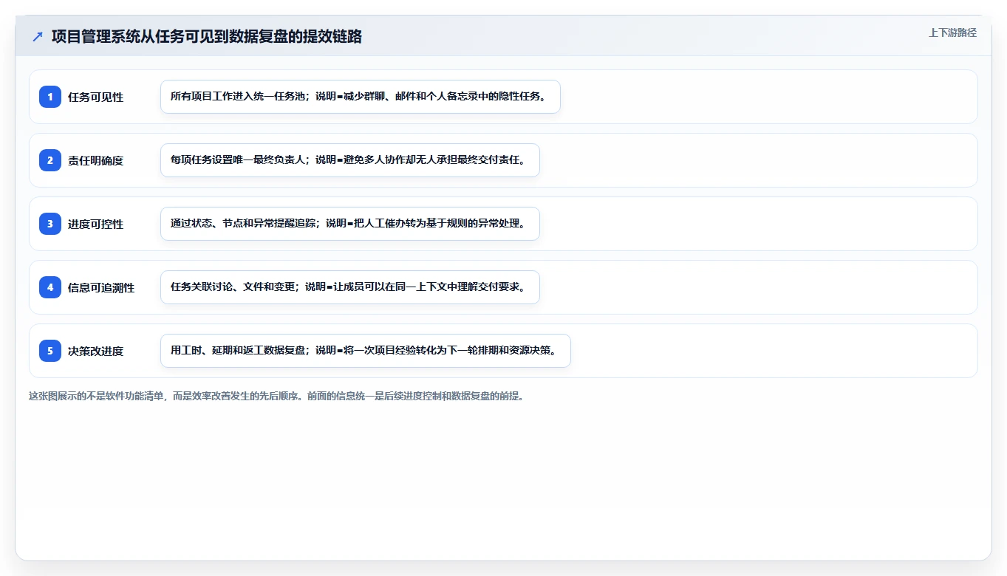
Task: Click the step 3 number badge
Action: (x=50, y=224)
